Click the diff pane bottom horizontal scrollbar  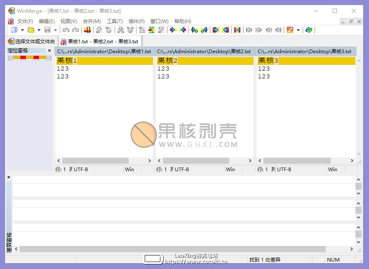click(173, 249)
